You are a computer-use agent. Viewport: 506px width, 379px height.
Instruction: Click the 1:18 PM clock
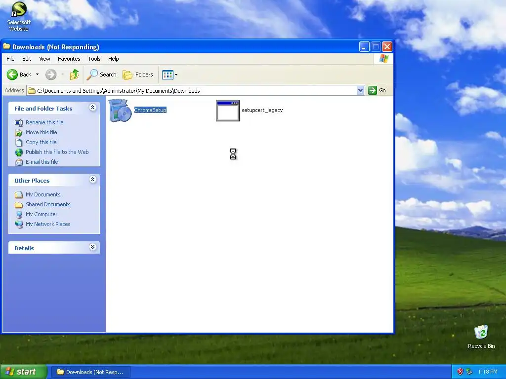pos(488,372)
